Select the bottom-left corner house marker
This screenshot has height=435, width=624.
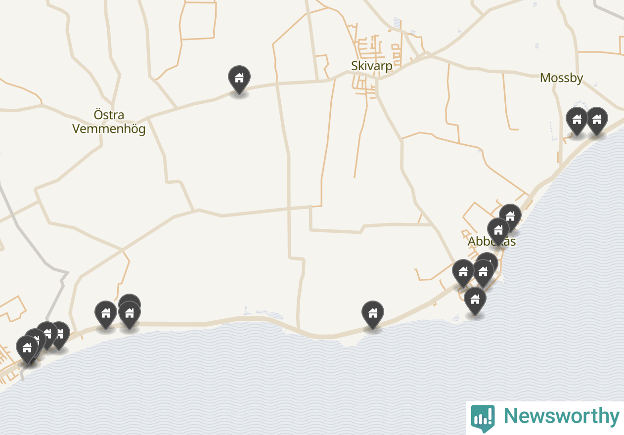pyautogui.click(x=27, y=349)
